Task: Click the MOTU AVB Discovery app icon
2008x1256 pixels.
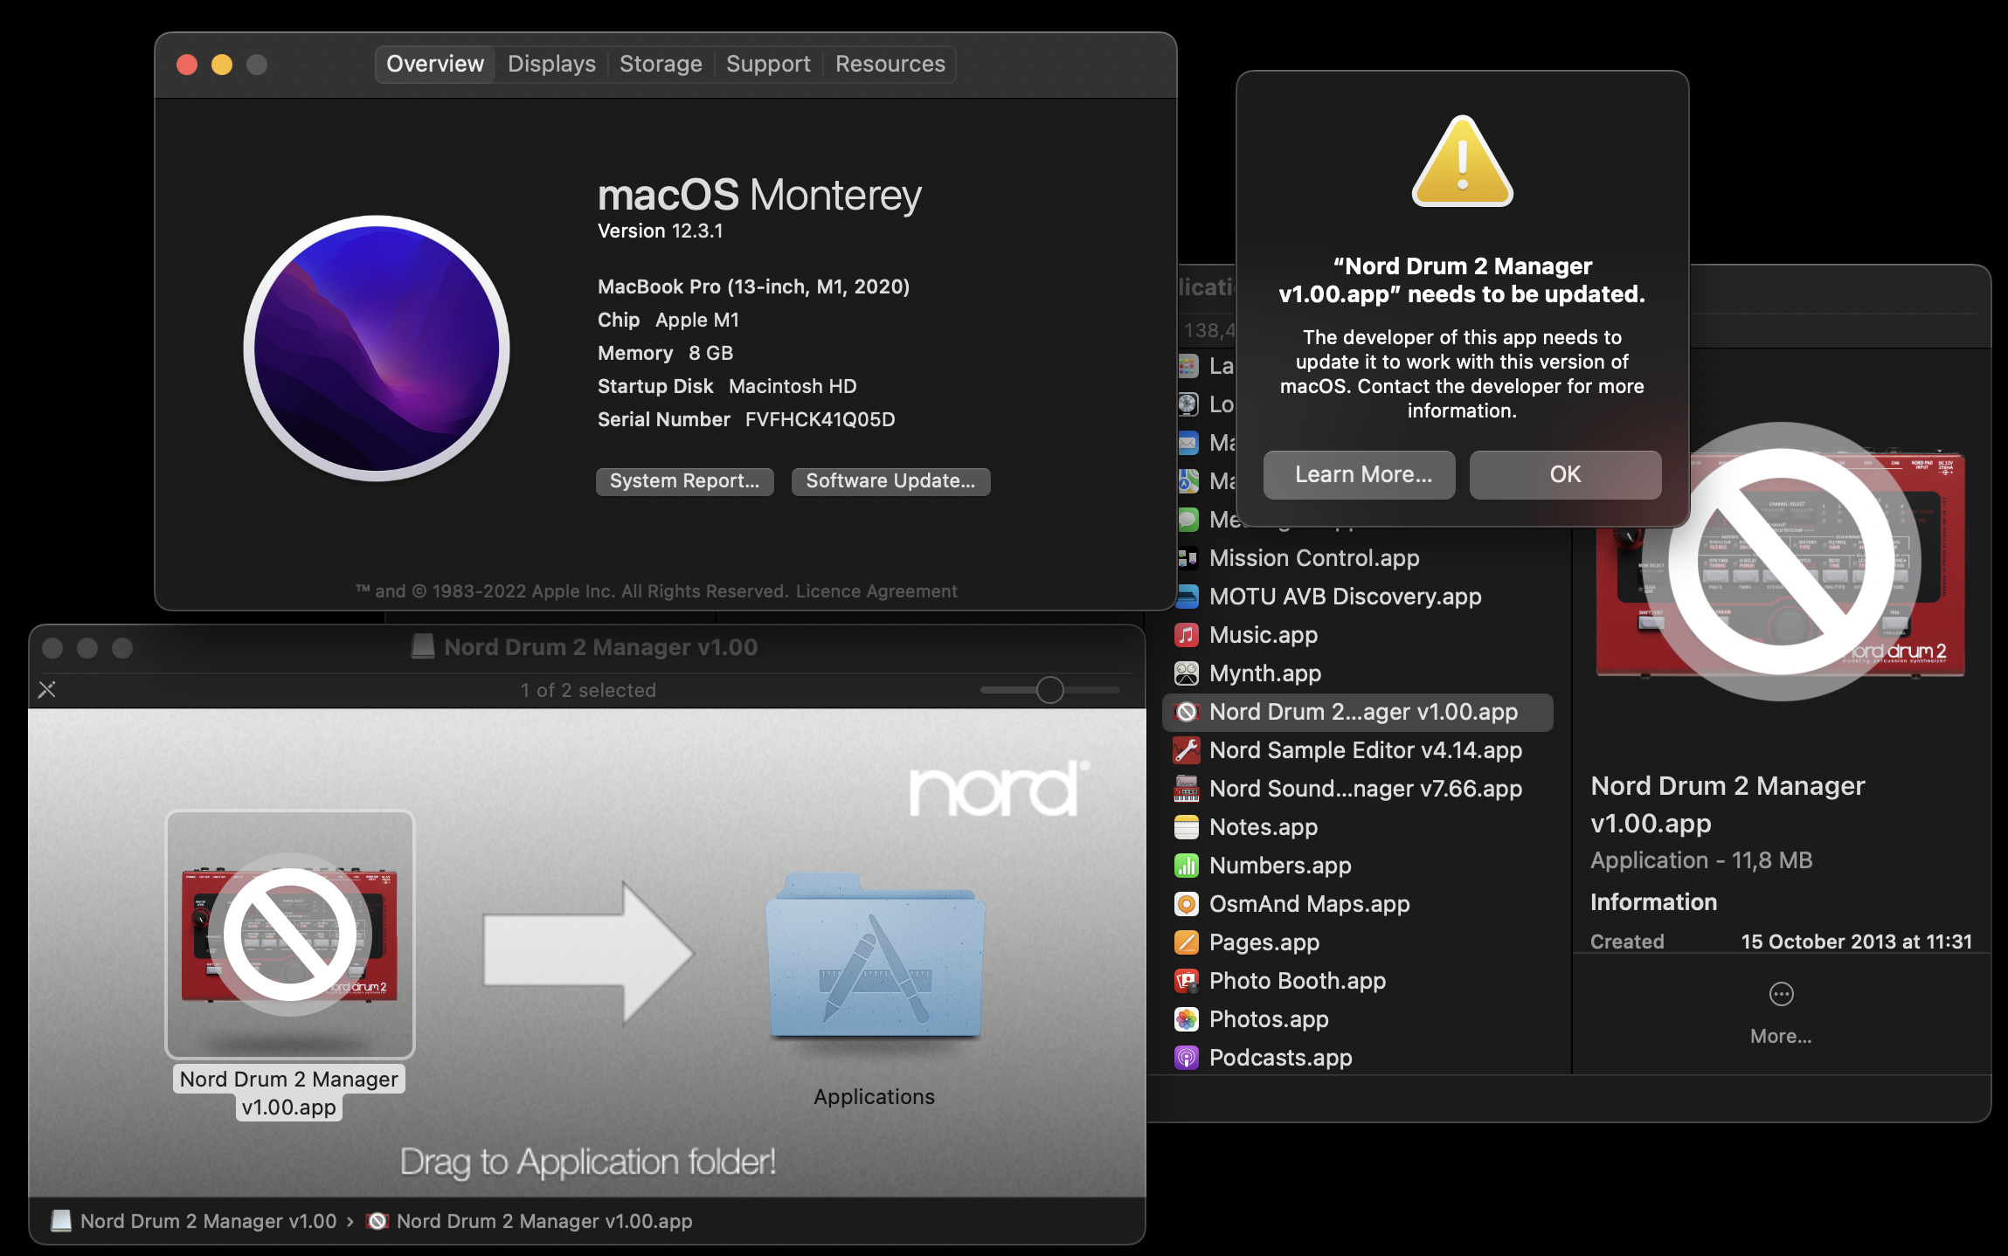Action: pyautogui.click(x=1187, y=597)
